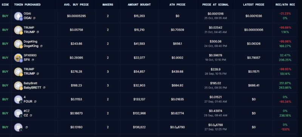The width and height of the screenshot is (302, 137).
Task: Sort by Avg. Buy Price column
Action: [76, 5]
